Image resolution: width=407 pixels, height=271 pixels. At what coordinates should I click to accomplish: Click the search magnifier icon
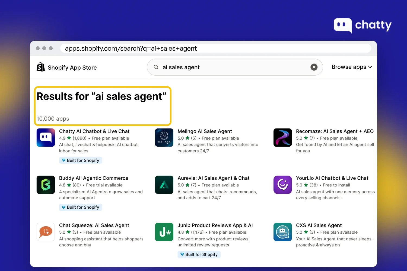[156, 67]
